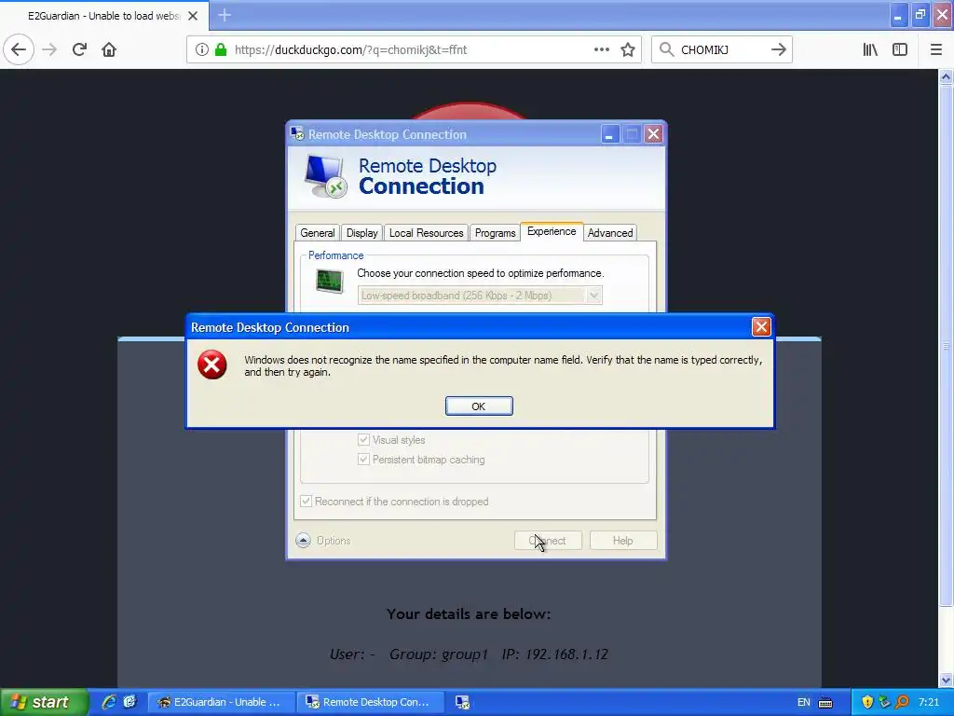This screenshot has width=954, height=716.
Task: Click the red error icon in dialog
Action: 211,365
